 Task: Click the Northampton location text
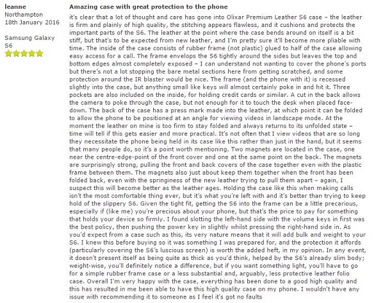[24, 15]
